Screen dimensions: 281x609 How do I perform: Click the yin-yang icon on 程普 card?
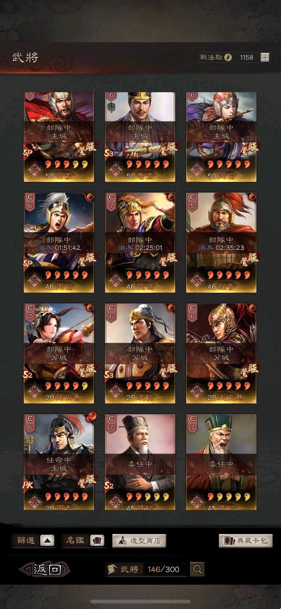[x=252, y=197]
